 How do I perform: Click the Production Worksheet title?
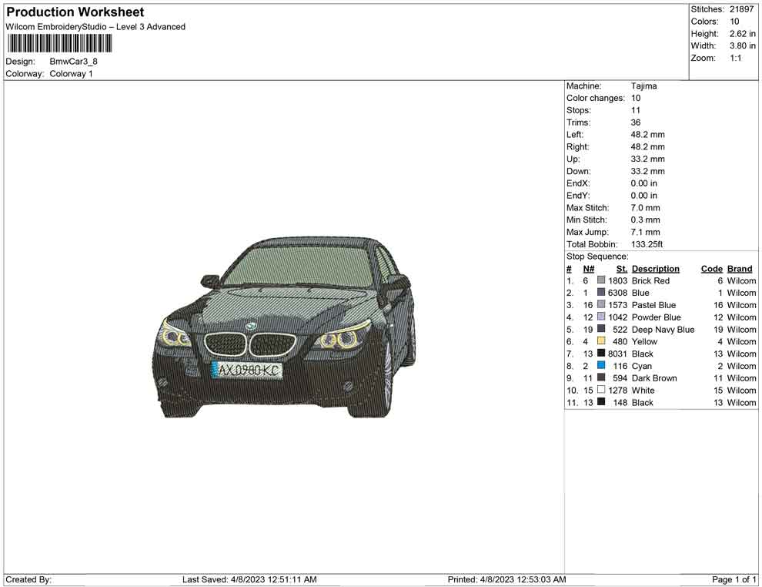coord(75,12)
